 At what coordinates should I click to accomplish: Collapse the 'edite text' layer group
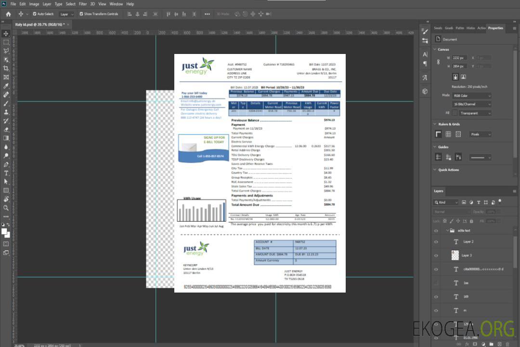(446, 231)
